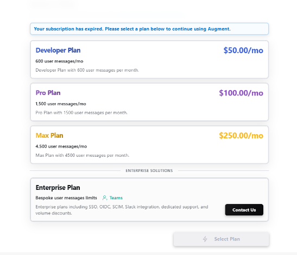Click the Select Plan button
Image resolution: width=297 pixels, height=255 pixels.
click(221, 239)
